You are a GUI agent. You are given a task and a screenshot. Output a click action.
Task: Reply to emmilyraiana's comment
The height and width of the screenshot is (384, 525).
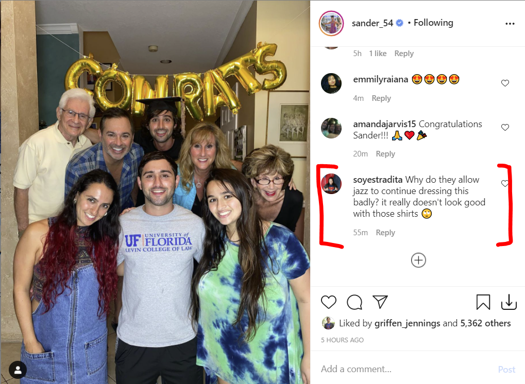(x=381, y=98)
